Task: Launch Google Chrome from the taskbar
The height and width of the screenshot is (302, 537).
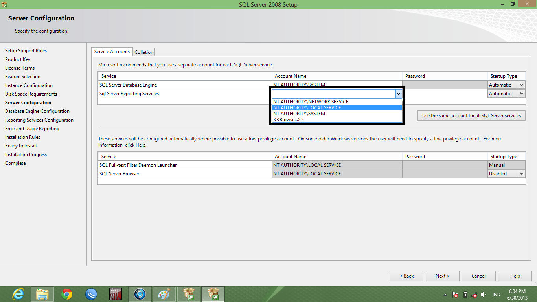Action: 67,294
